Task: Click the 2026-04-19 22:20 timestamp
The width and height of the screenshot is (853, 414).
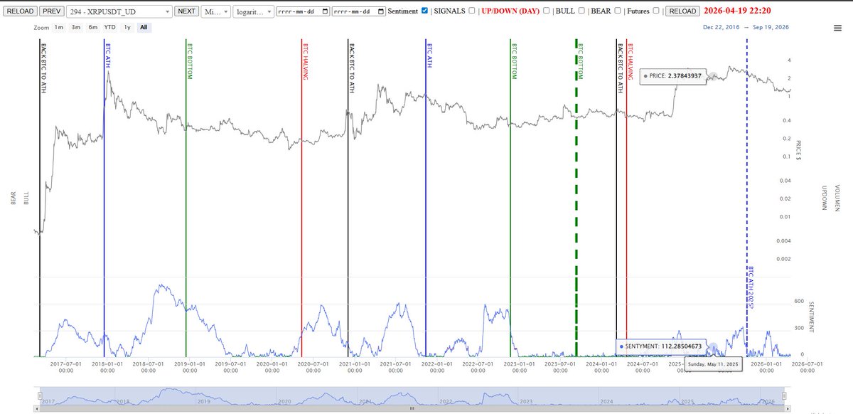Action: (x=738, y=11)
